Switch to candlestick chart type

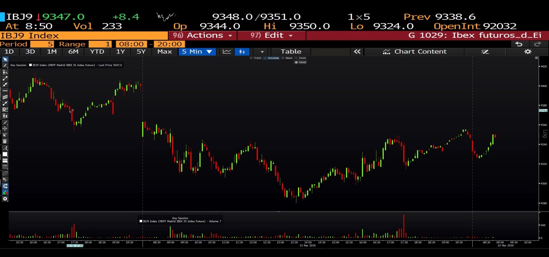pyautogui.click(x=242, y=52)
